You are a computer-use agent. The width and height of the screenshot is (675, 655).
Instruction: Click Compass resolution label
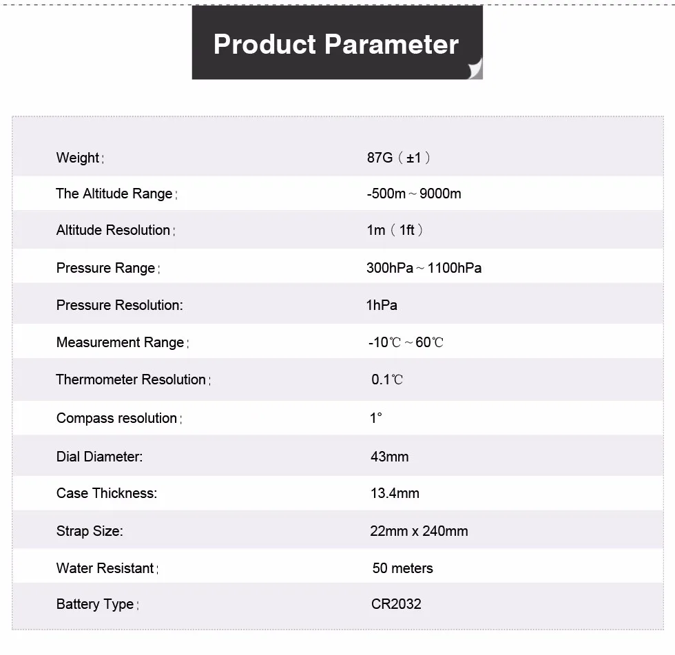pyautogui.click(x=118, y=418)
